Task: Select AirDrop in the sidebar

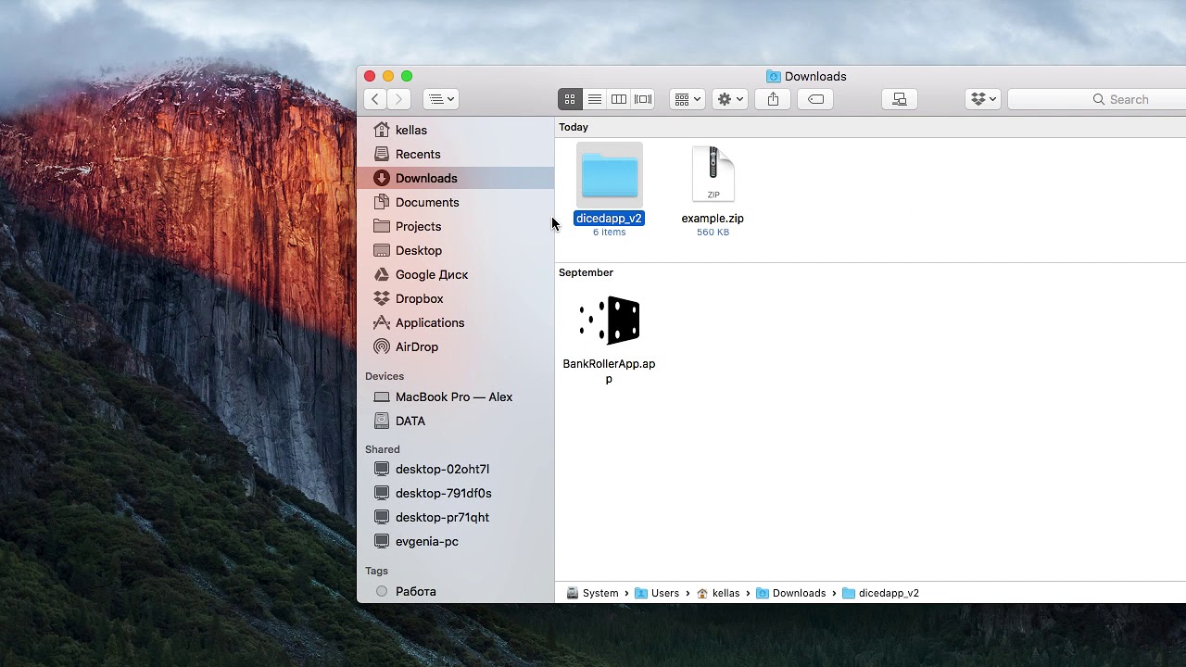Action: [x=456, y=346]
